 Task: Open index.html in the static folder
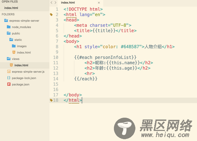tap(24, 52)
